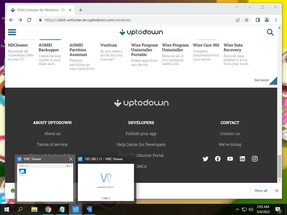Open taskbar search
The image size is (287, 215).
20,209
